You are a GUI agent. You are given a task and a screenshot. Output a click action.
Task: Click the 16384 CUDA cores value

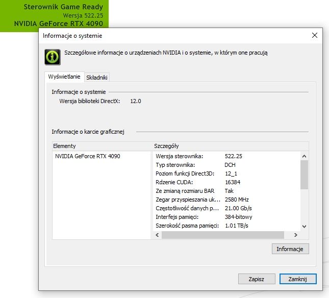click(233, 182)
